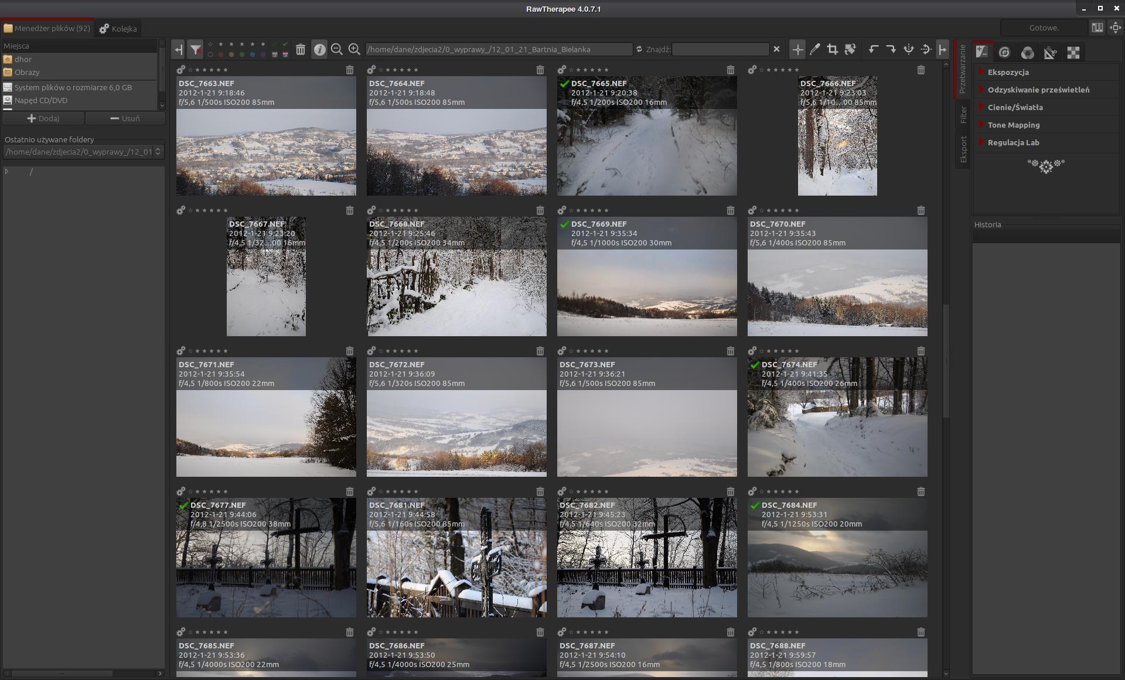Open the recently used folders dropdown
Image resolution: width=1125 pixels, height=680 pixels.
pos(83,152)
